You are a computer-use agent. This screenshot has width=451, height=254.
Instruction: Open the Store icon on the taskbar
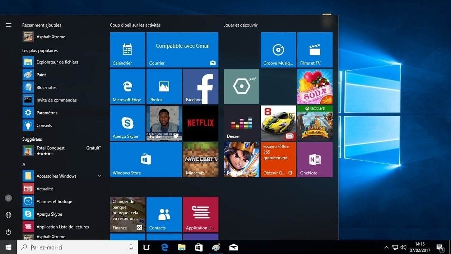coord(199,247)
